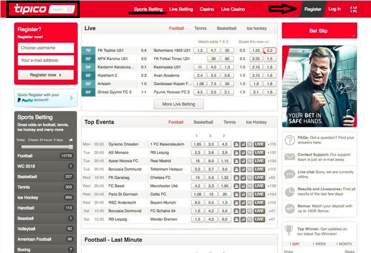Open head-to-head icon for Dynamo Dresden match

(236, 145)
